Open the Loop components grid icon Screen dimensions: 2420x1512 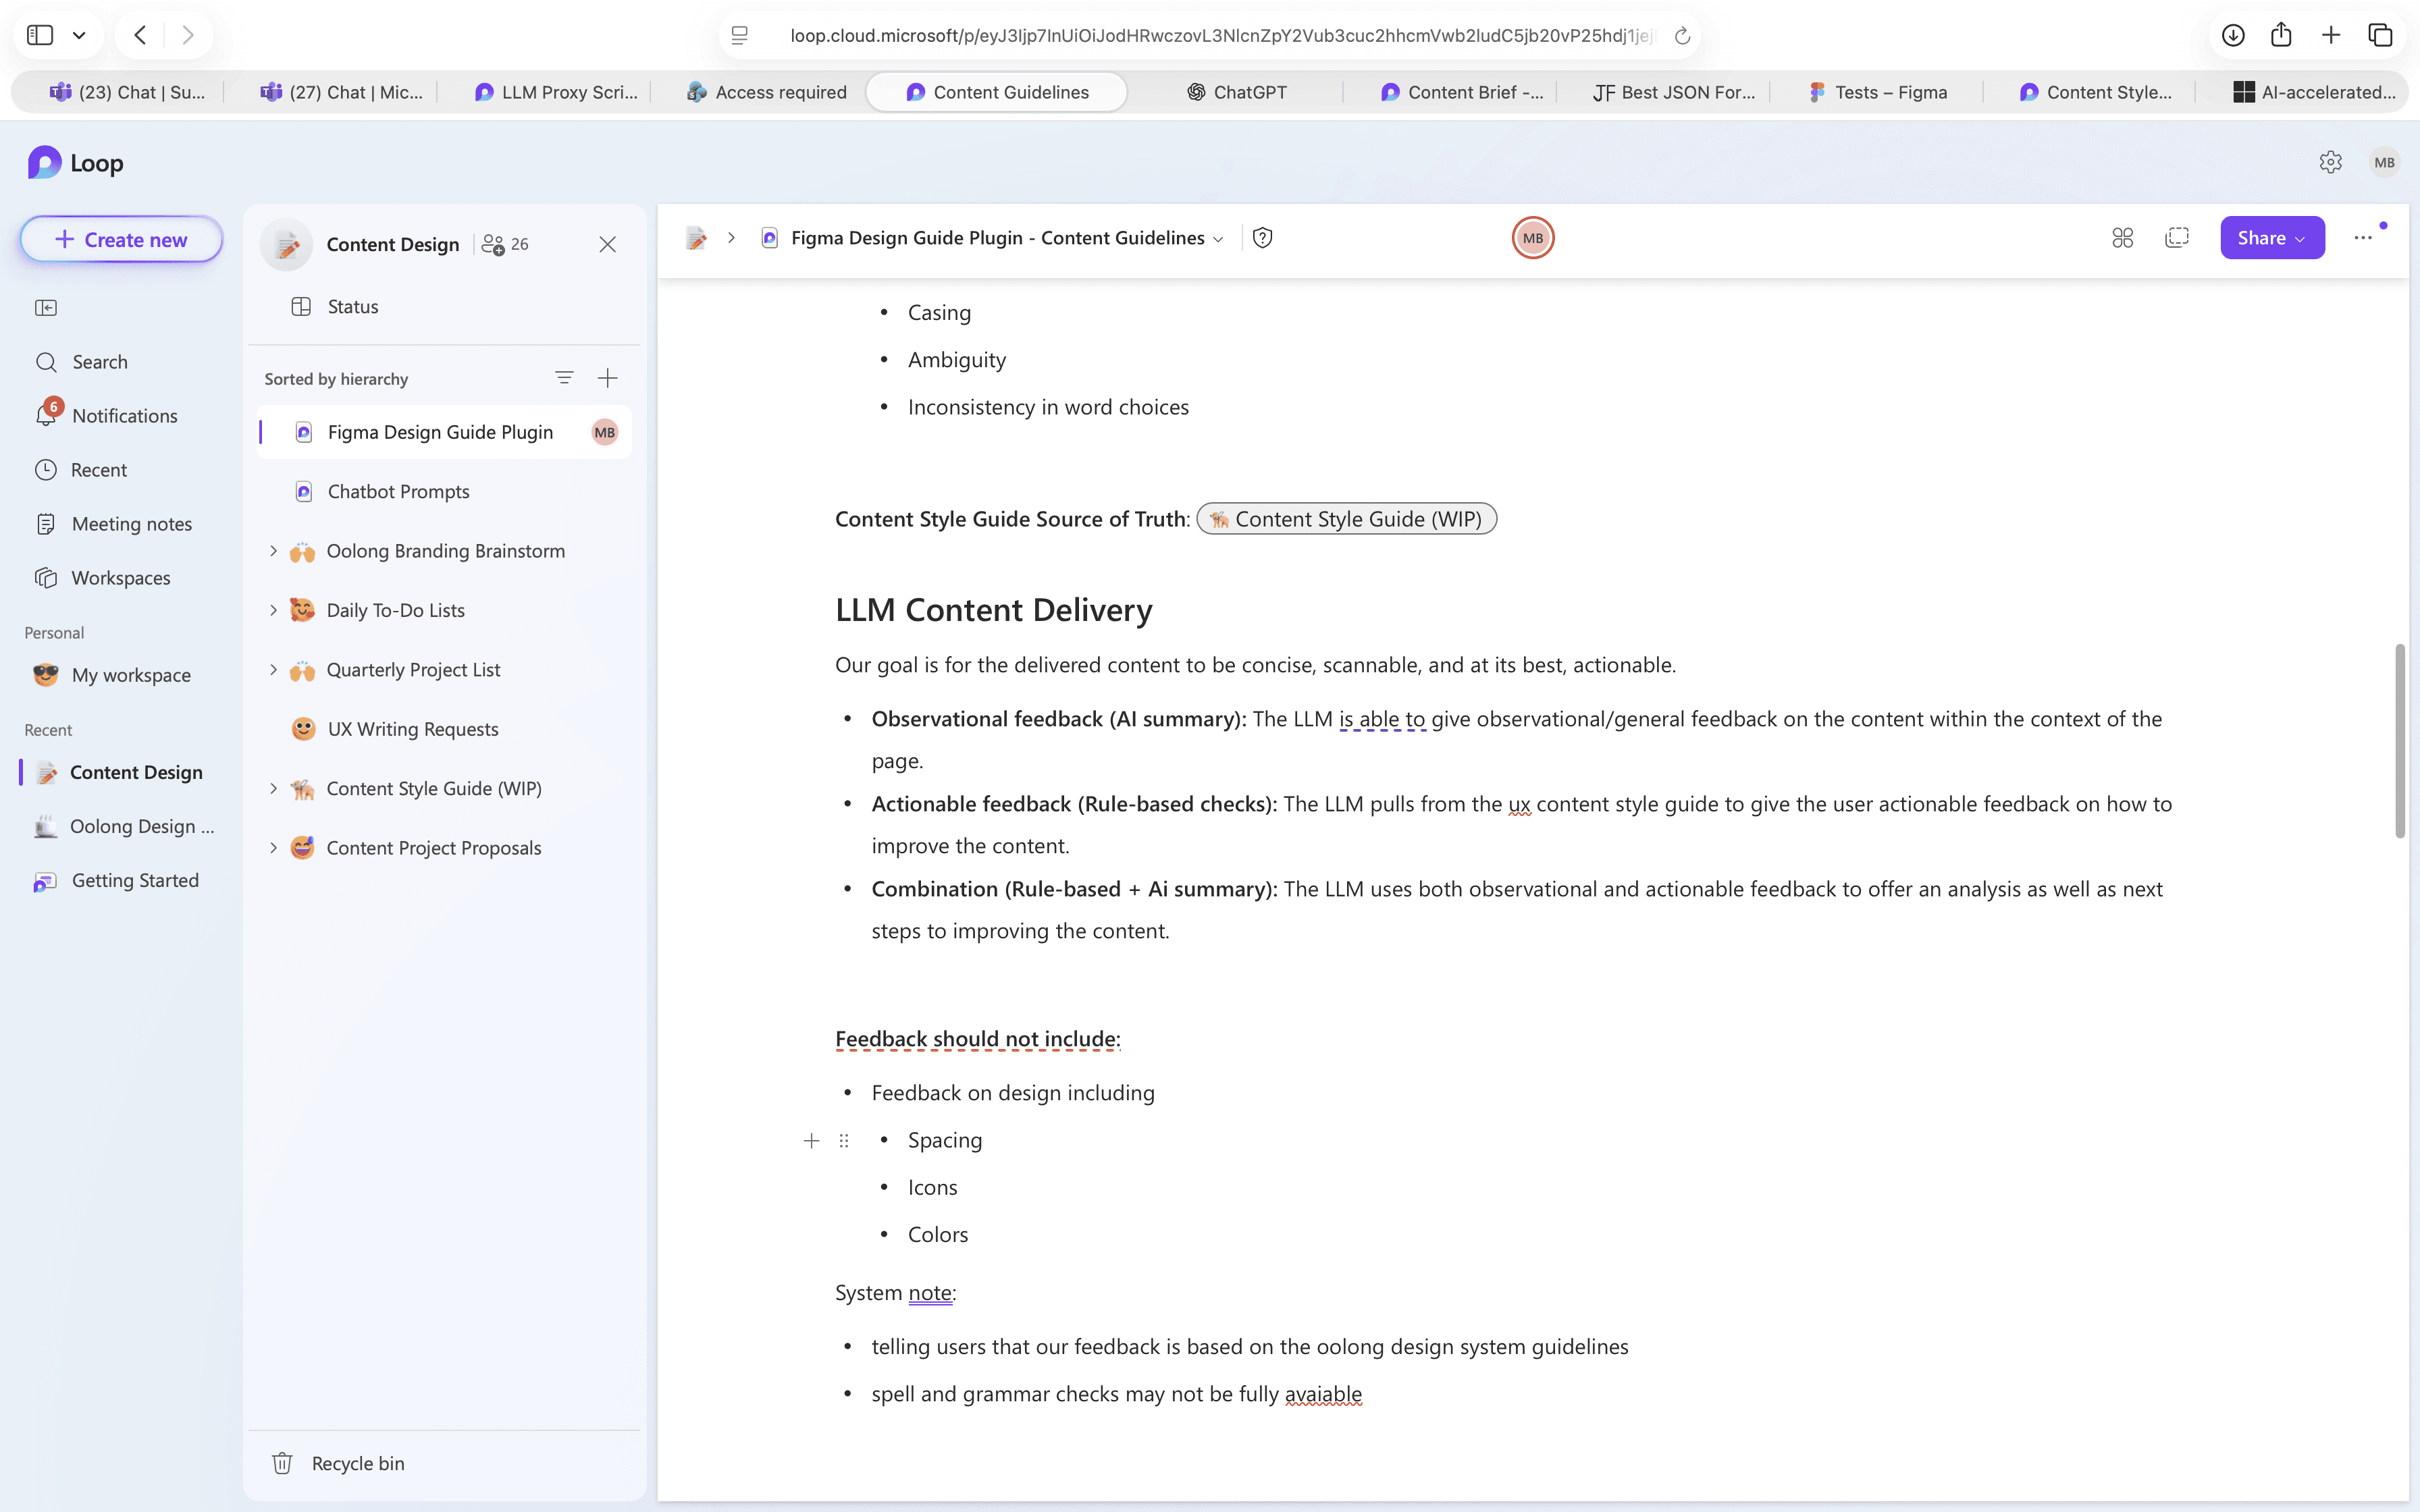point(2122,238)
